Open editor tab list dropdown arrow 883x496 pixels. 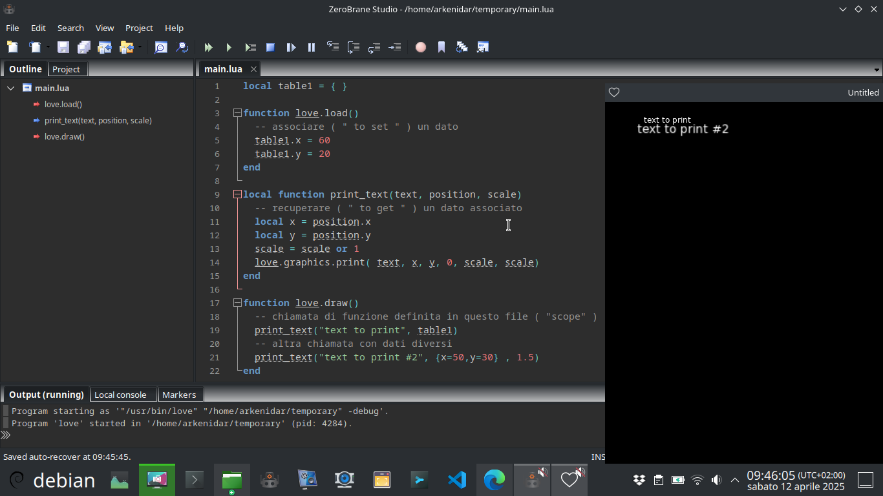point(877,69)
